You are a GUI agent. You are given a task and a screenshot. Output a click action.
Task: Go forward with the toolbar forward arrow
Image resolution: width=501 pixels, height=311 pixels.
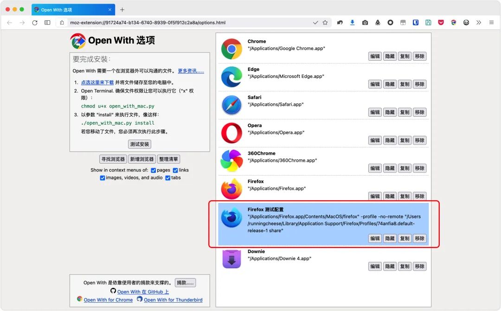click(22, 23)
